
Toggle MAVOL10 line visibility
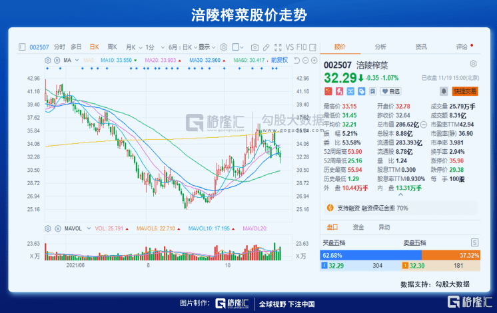[x=211, y=228]
